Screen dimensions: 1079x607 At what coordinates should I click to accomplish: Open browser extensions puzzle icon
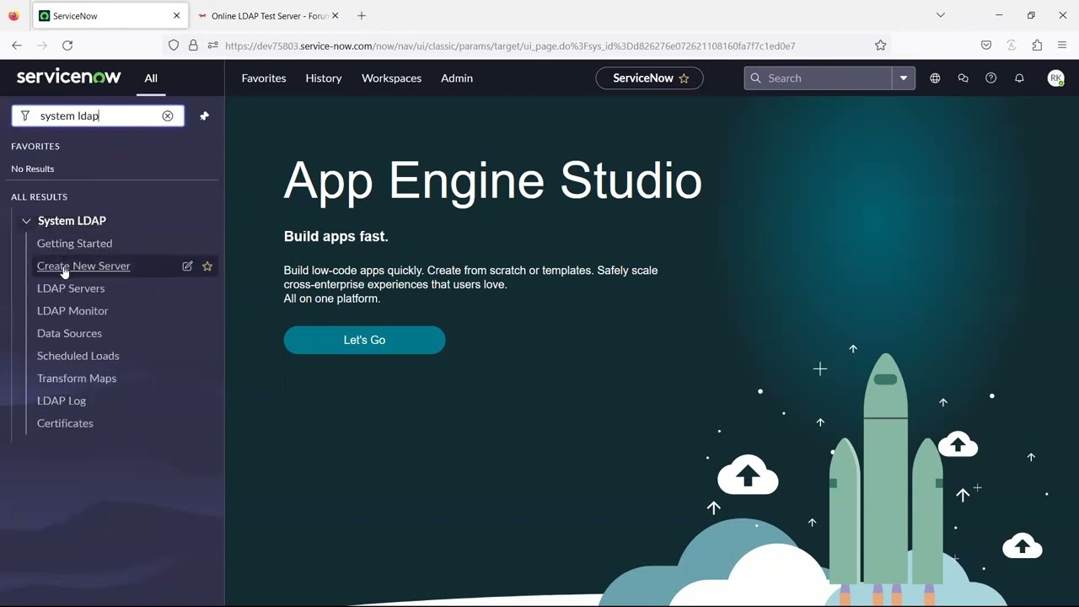click(x=1037, y=46)
